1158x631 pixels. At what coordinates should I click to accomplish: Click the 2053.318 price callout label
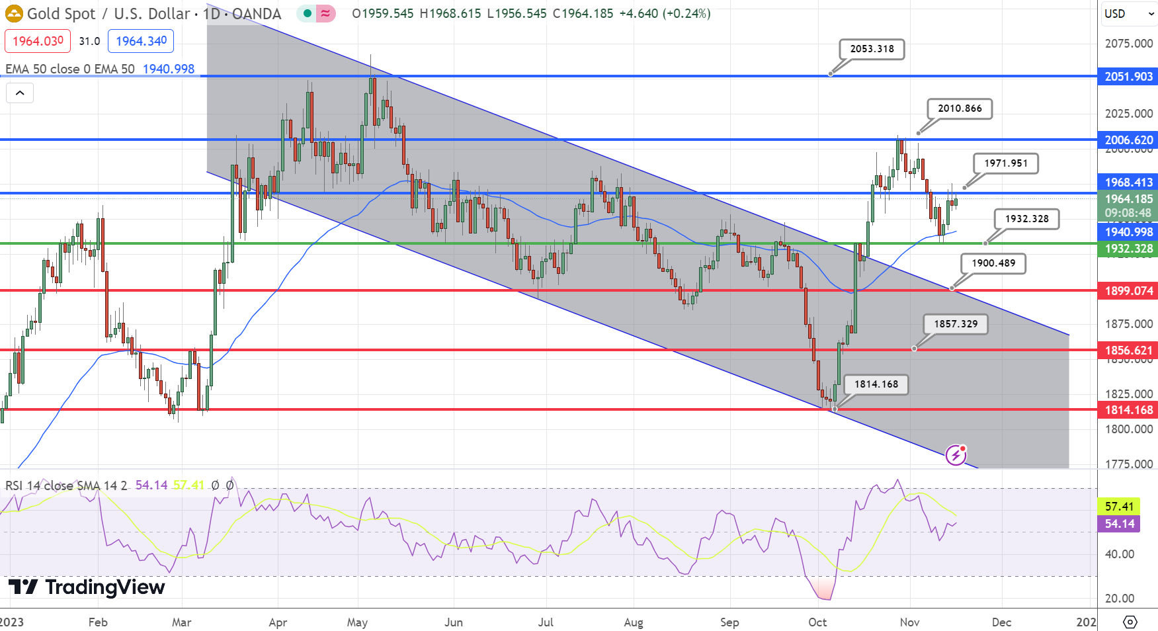872,49
